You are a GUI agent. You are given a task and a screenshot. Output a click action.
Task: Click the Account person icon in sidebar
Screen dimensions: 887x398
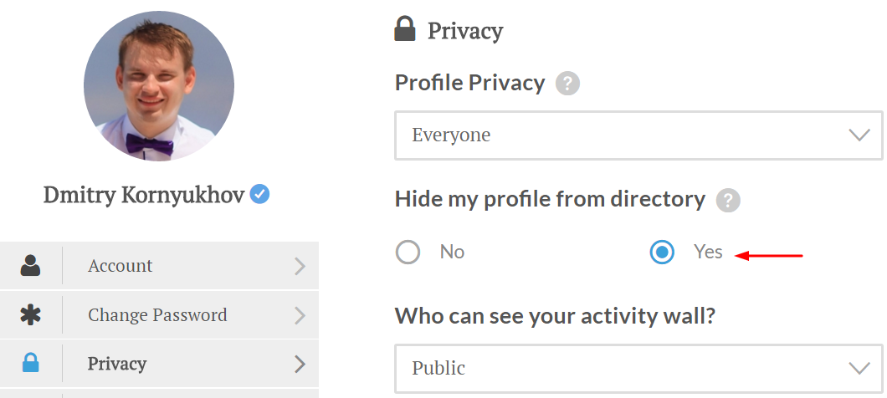(31, 266)
